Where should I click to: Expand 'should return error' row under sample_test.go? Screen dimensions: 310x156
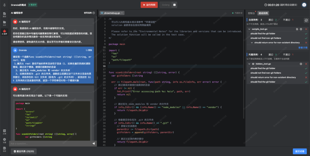pos(252,43)
